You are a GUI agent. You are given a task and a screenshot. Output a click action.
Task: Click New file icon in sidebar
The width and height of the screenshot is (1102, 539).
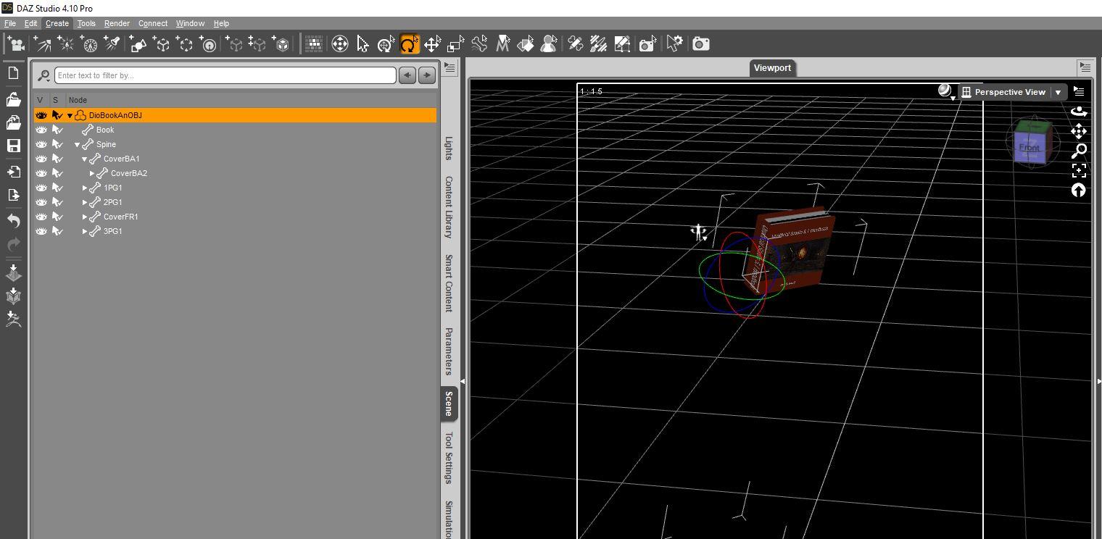[x=13, y=73]
